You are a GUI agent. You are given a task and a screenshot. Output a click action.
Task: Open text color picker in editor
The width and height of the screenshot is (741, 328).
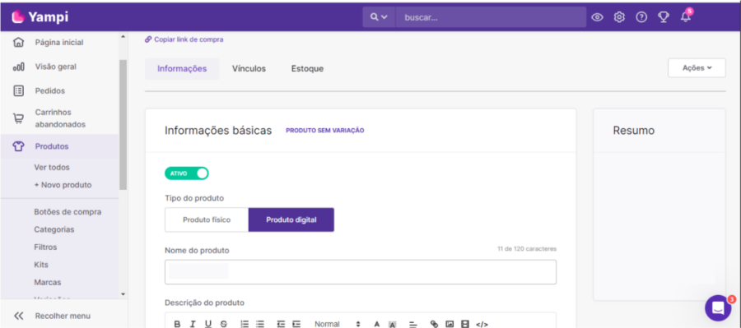pyautogui.click(x=376, y=324)
